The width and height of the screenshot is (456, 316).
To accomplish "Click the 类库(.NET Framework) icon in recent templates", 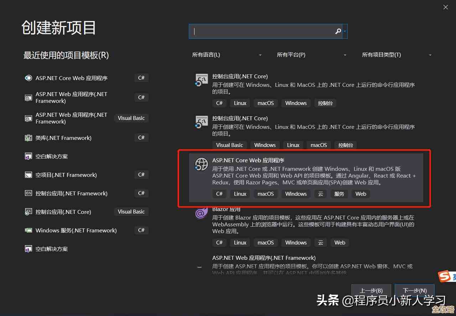I will pos(28,138).
